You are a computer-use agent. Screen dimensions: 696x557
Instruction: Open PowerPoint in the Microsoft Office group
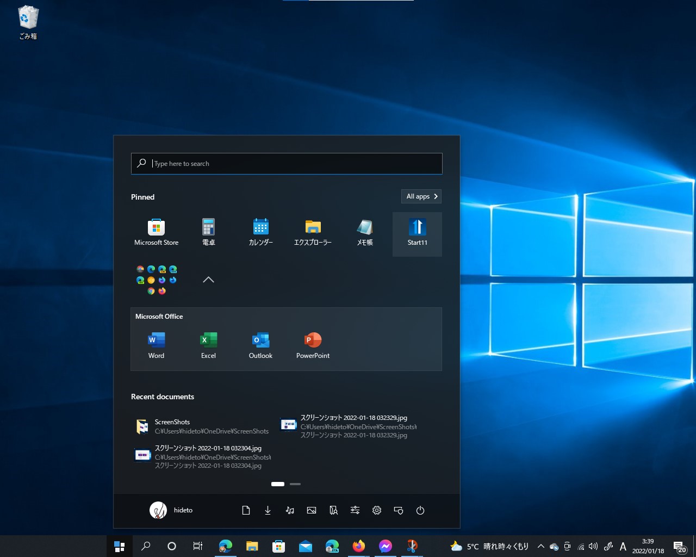[x=313, y=346]
